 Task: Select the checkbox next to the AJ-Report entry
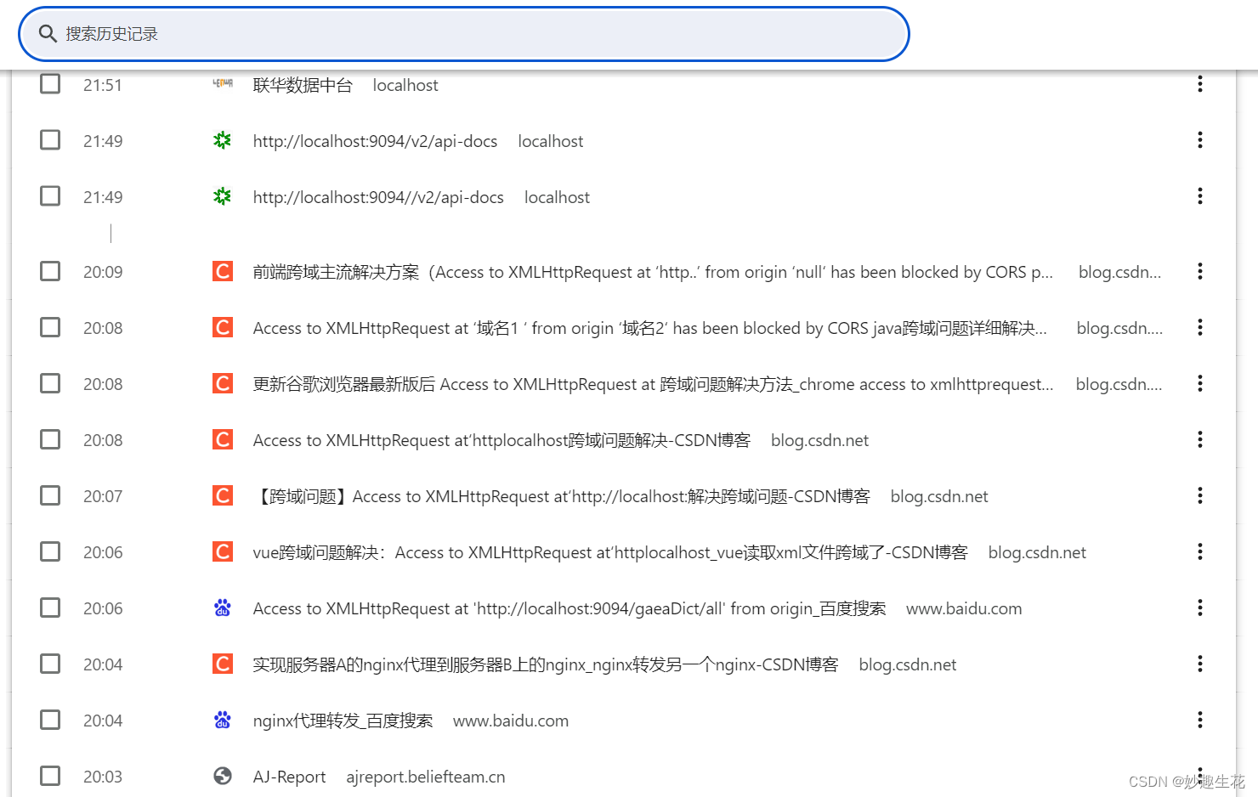[49, 775]
